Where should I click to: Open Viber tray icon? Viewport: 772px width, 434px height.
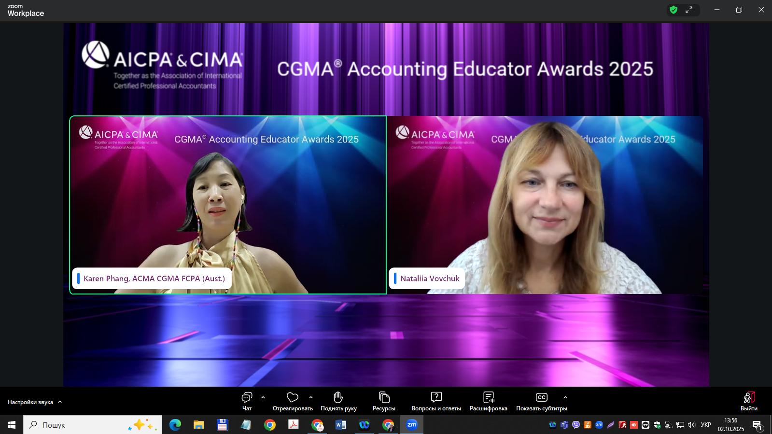click(576, 425)
